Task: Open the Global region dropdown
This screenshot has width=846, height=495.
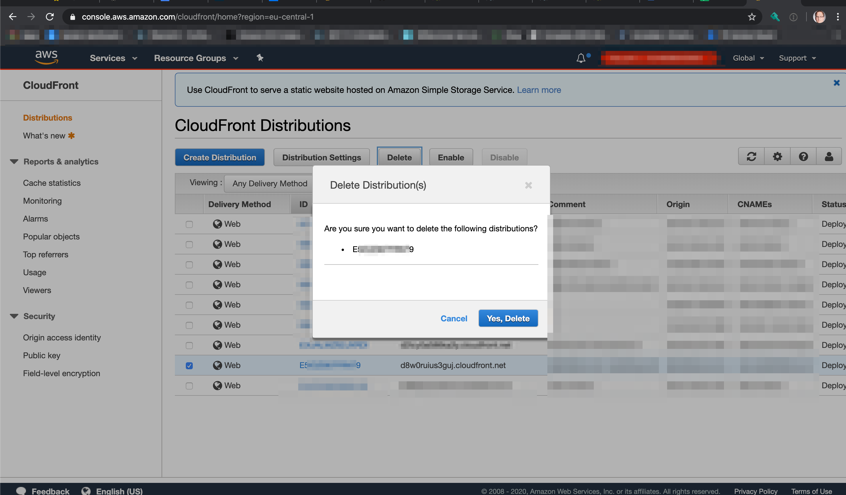Action: point(748,58)
